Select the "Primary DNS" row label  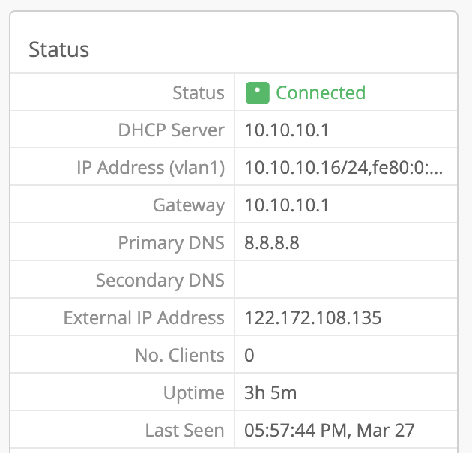172,243
